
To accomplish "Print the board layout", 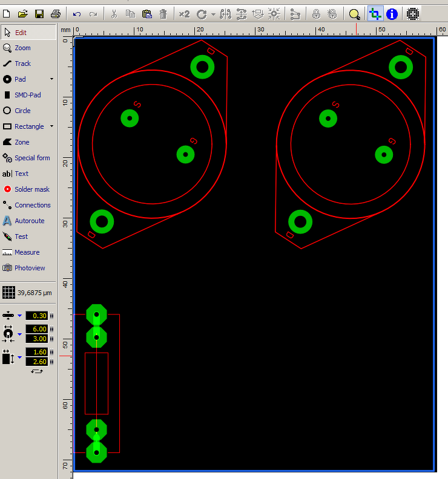I will [56, 14].
